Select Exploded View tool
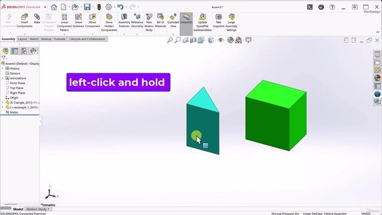The height and width of the screenshot is (215, 382). pos(173,20)
